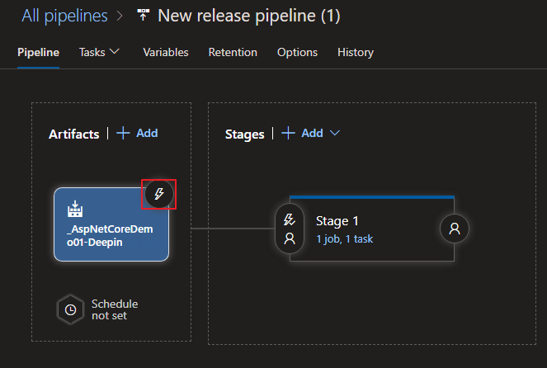This screenshot has height=368, width=547.
Task: Click the schedule clock hexagon icon
Action: tap(71, 309)
